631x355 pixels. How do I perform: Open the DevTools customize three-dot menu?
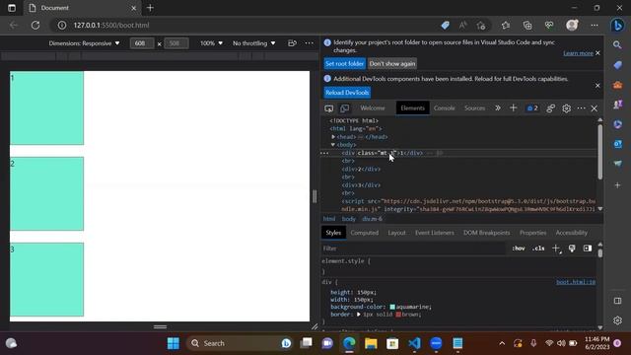coord(581,107)
